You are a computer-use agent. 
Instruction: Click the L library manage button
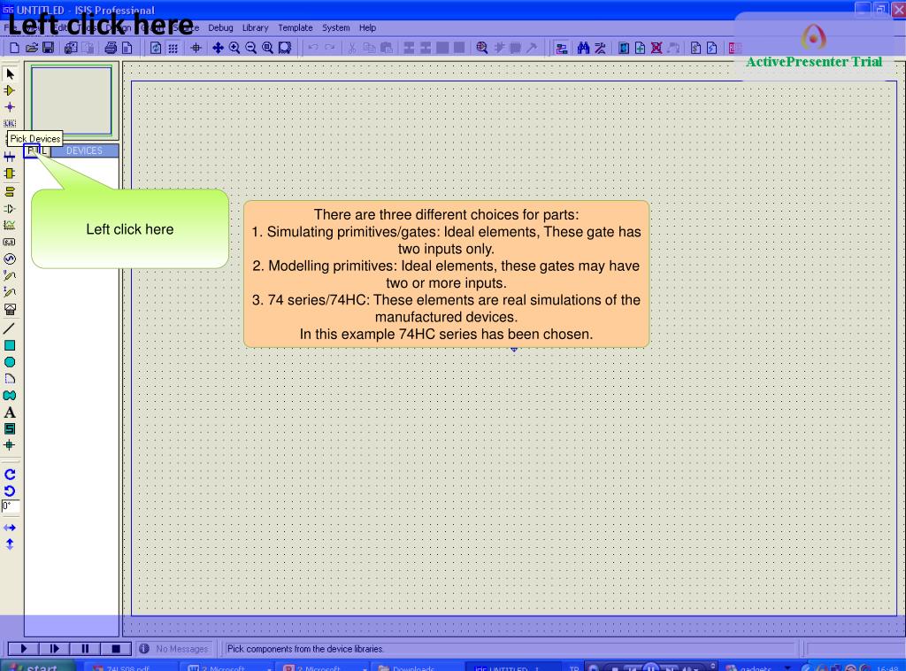tap(44, 150)
